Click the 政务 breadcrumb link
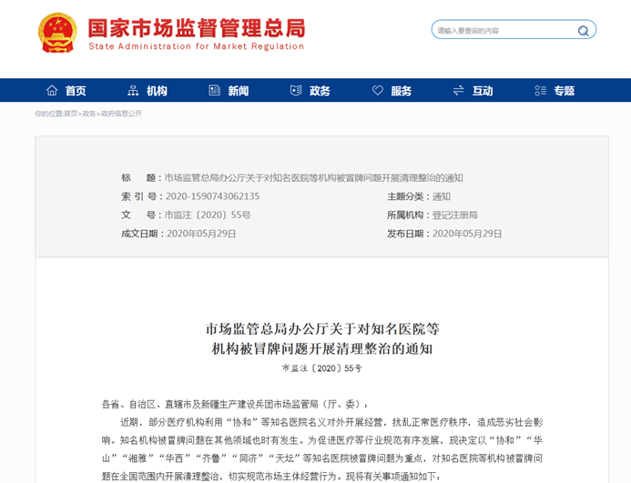The height and width of the screenshot is (483, 631). [x=89, y=114]
